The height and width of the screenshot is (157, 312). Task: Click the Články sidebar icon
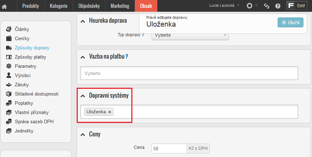9,29
